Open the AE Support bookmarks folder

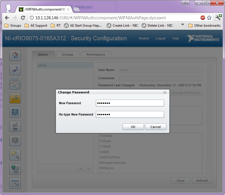pyautogui.click(x=36, y=26)
